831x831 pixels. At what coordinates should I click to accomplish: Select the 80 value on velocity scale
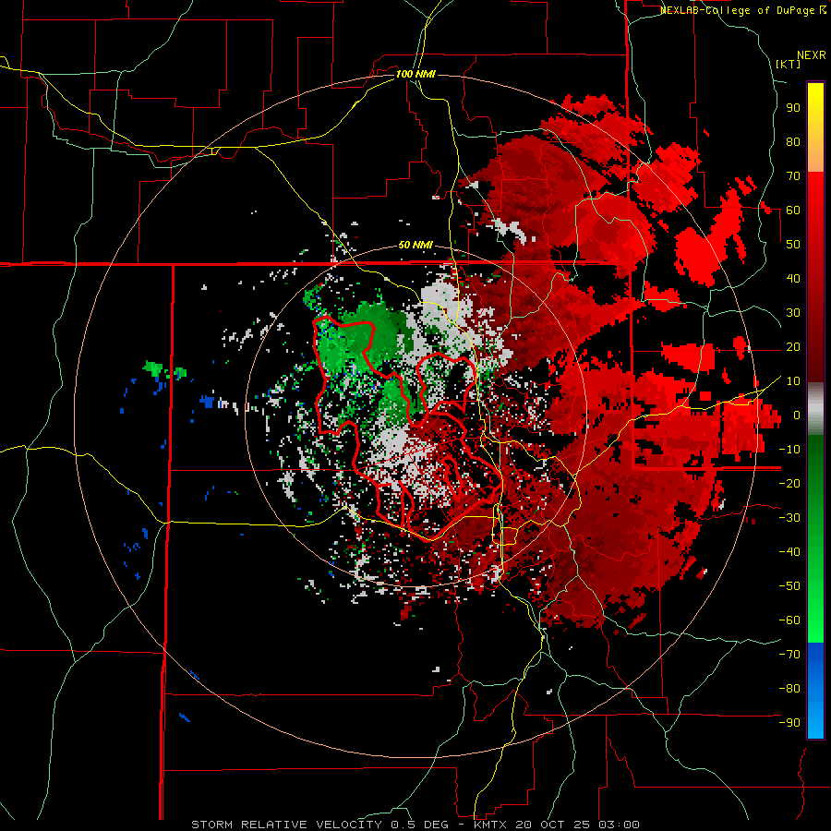coord(793,142)
